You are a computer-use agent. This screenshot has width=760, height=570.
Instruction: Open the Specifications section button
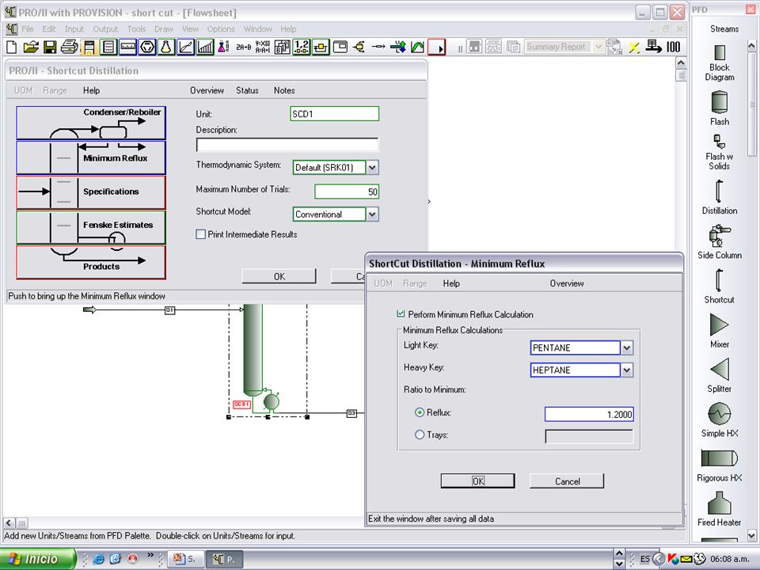(x=91, y=192)
